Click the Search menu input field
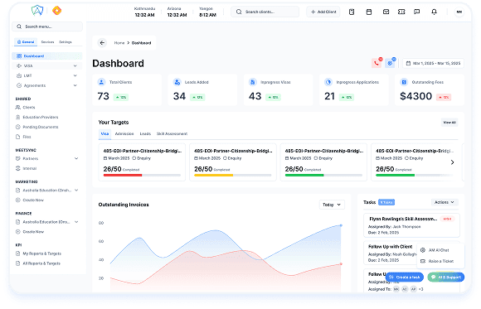The image size is (481, 309). point(47,27)
